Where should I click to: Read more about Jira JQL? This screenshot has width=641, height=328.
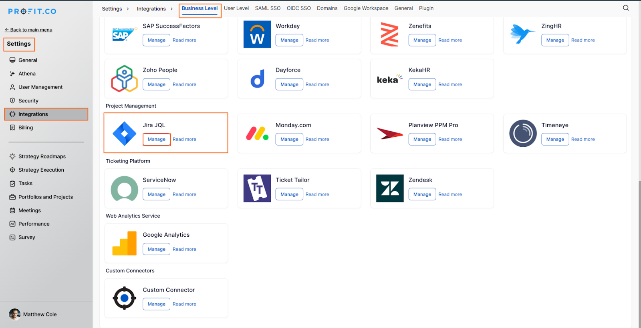[184, 139]
